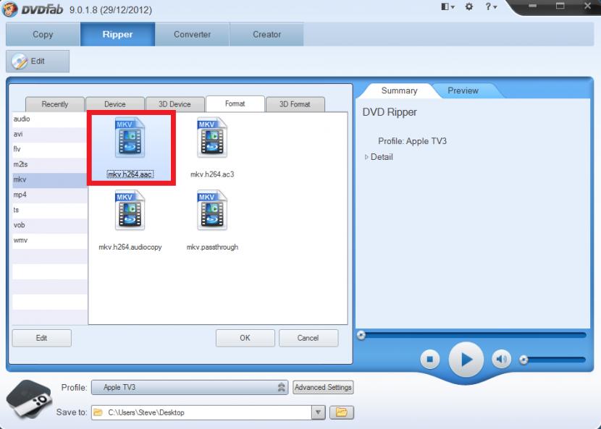Image resolution: width=601 pixels, height=429 pixels.
Task: Browse output folder with folder icon
Action: [341, 412]
